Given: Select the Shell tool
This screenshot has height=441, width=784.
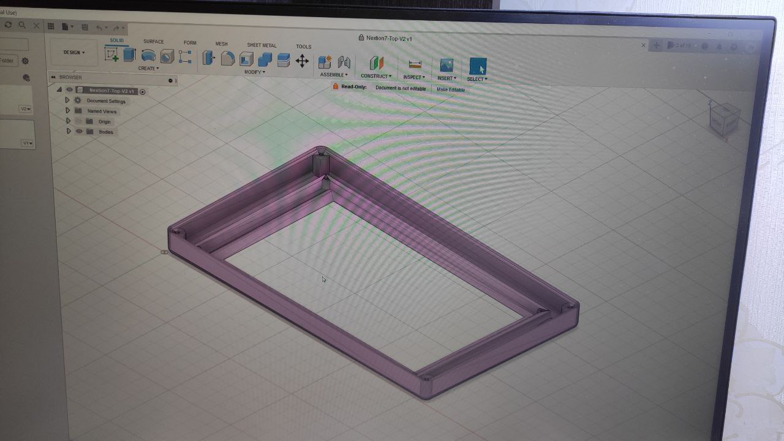Looking at the screenshot, I should click(246, 59).
